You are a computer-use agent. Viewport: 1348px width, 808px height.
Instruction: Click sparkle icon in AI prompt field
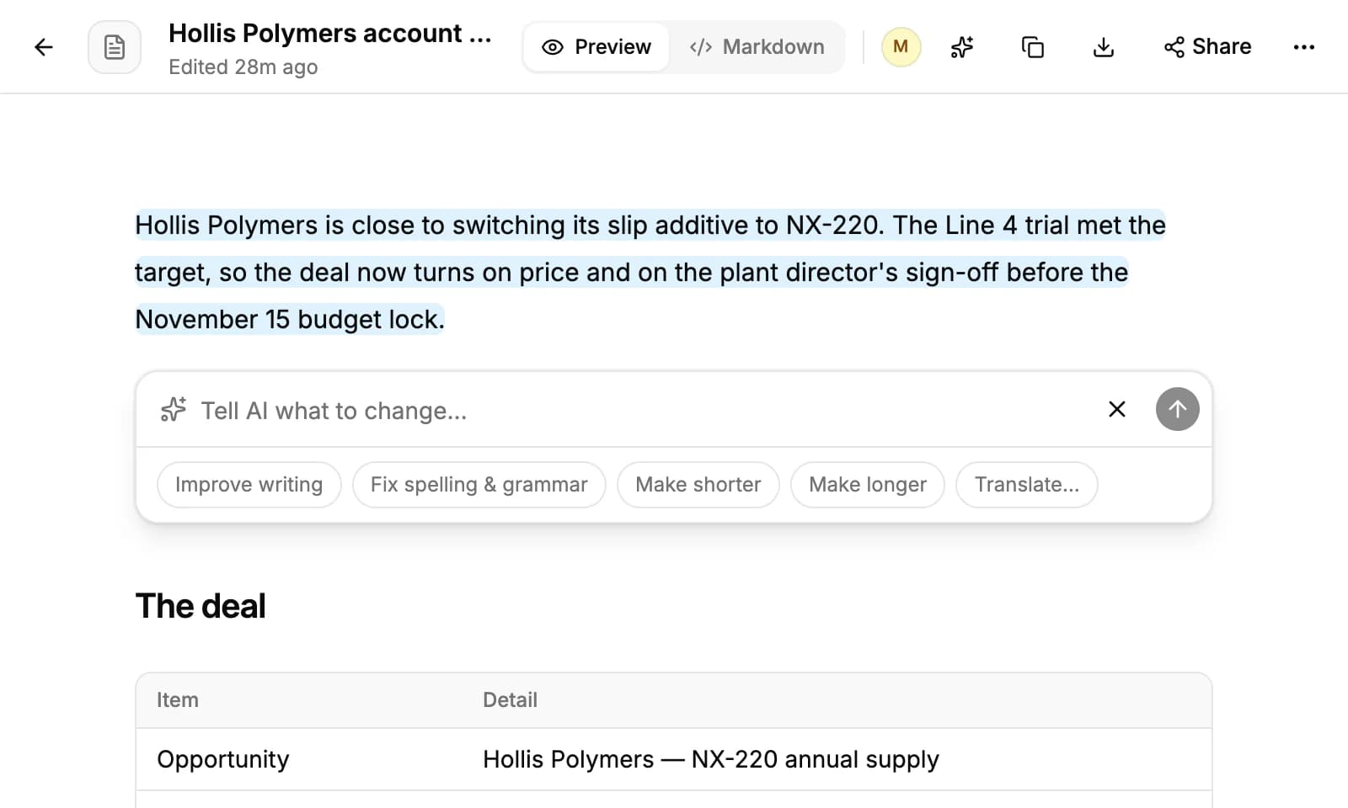point(174,410)
